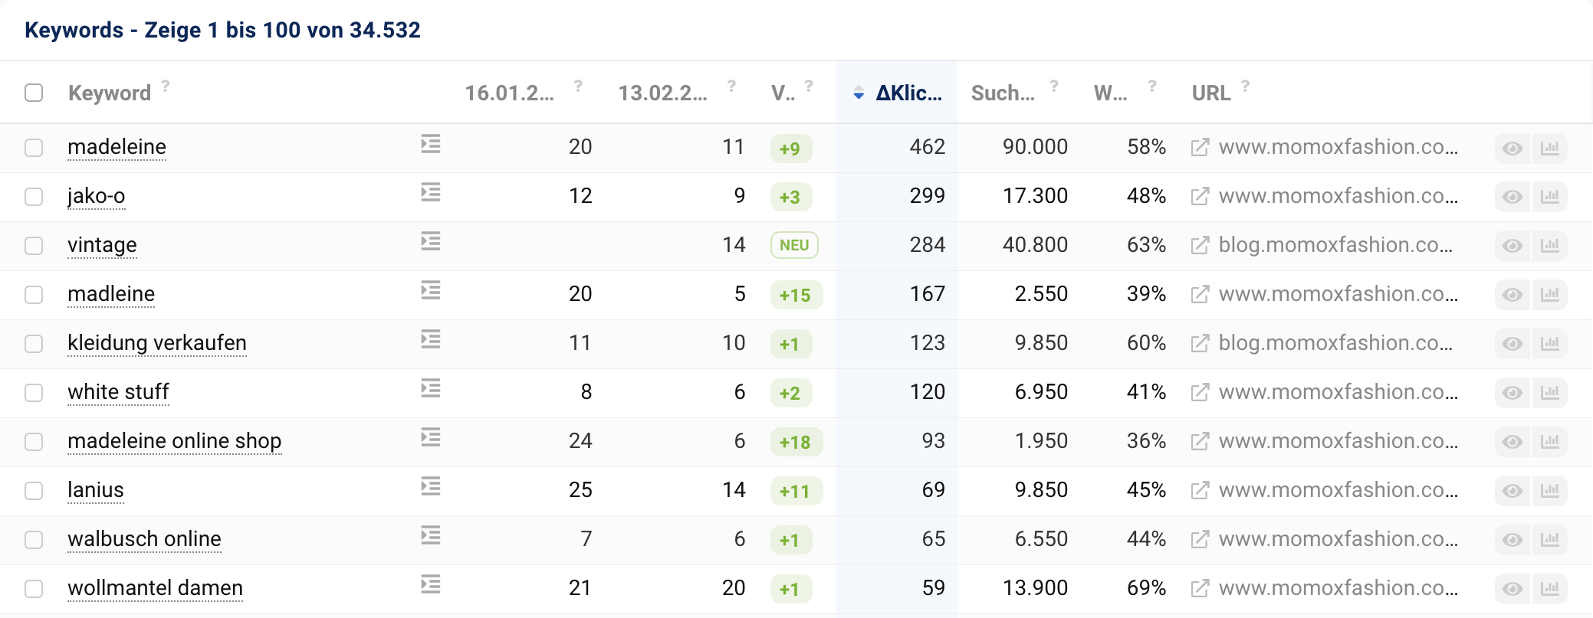Screen dimensions: 1593x618
Task: Check the kleidung verkaufen row checkbox
Action: pos(34,344)
